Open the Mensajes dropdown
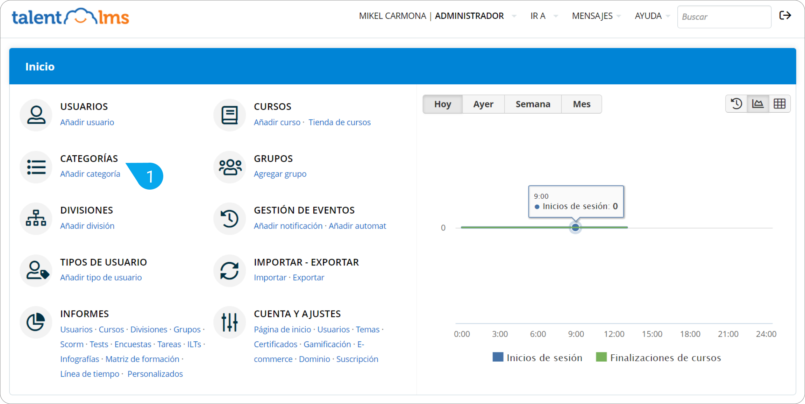Screen dimensions: 805x404 [x=596, y=16]
